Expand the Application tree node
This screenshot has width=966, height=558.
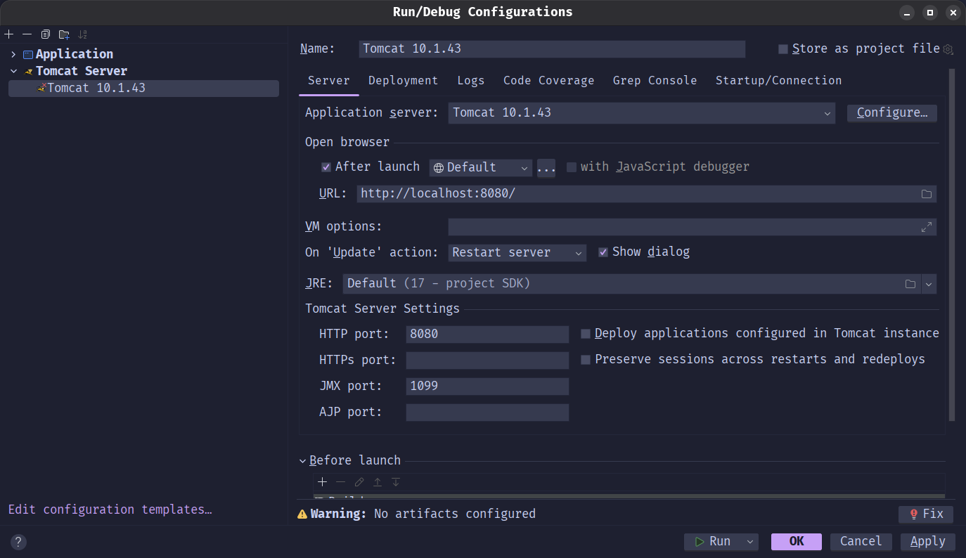click(13, 54)
